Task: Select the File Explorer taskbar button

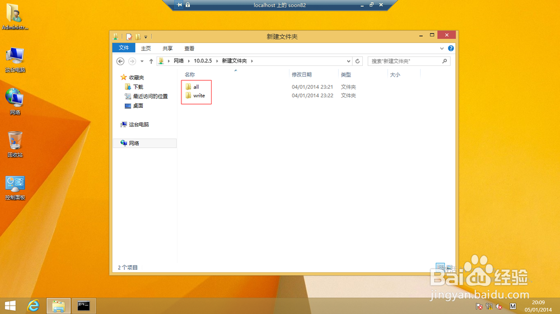Action: (x=58, y=306)
